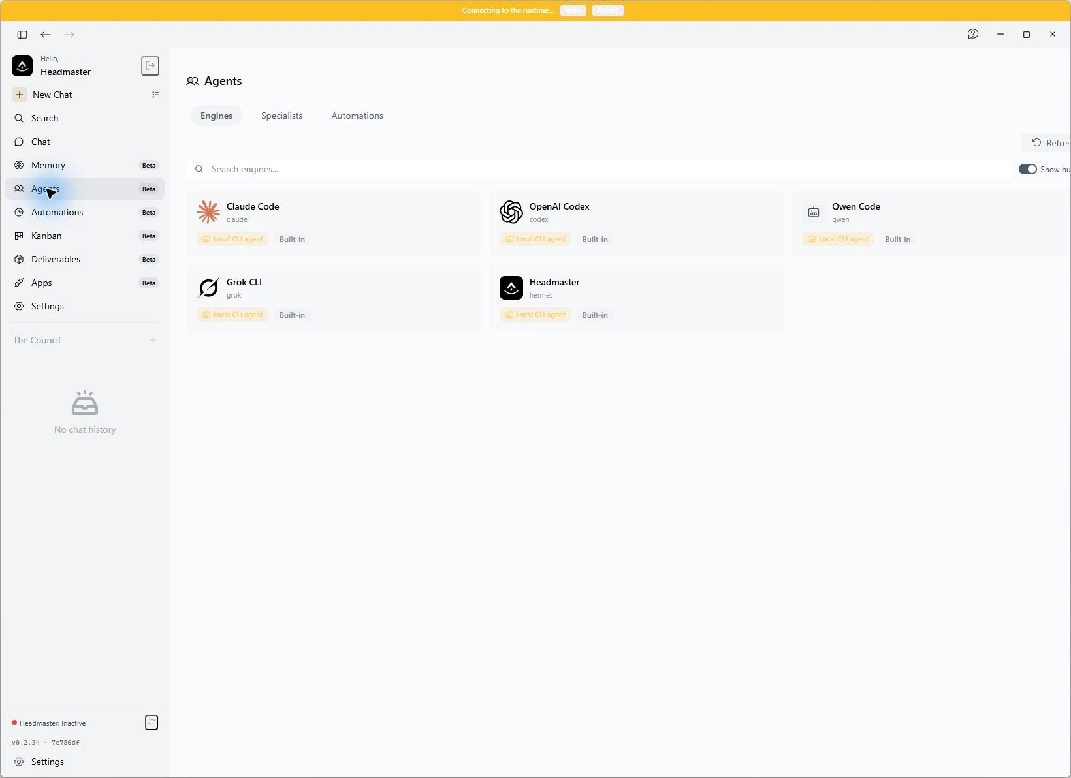
Task: Click the plus icon for New Chat
Action: (x=20, y=95)
